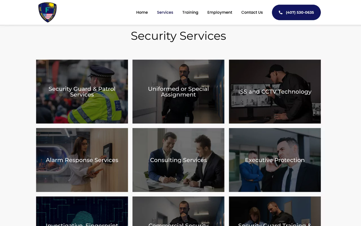Screen dimensions: 361x226
Task: Open ISS and CCTV Technology tile
Action: click(275, 92)
